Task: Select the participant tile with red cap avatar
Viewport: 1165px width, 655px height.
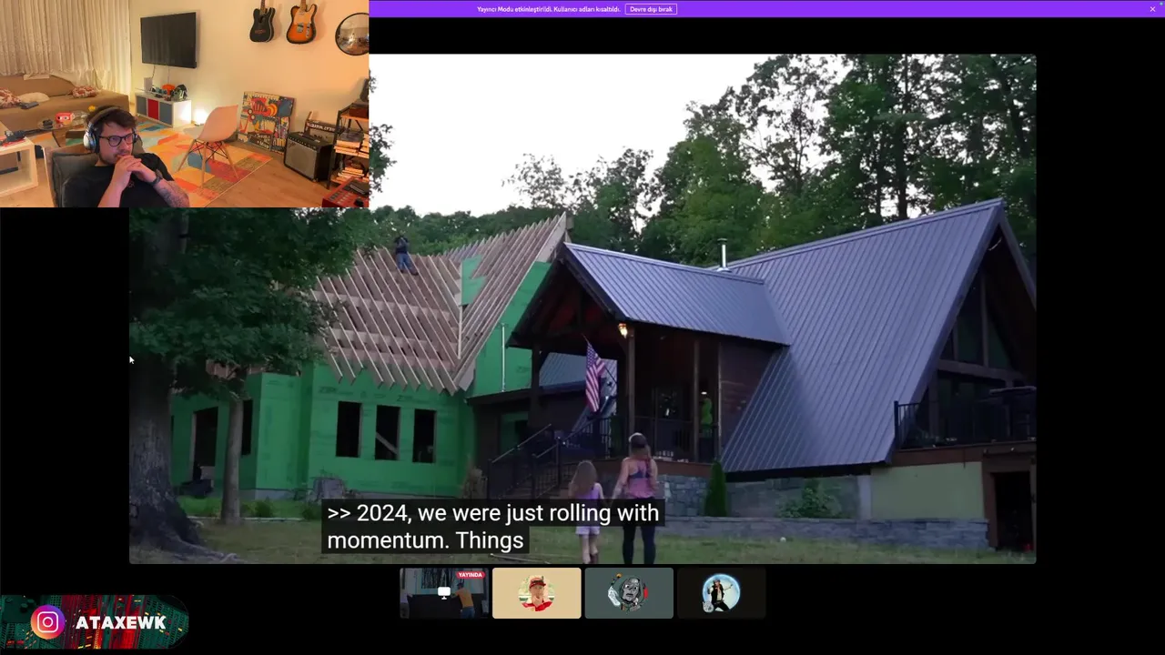Action: point(536,593)
